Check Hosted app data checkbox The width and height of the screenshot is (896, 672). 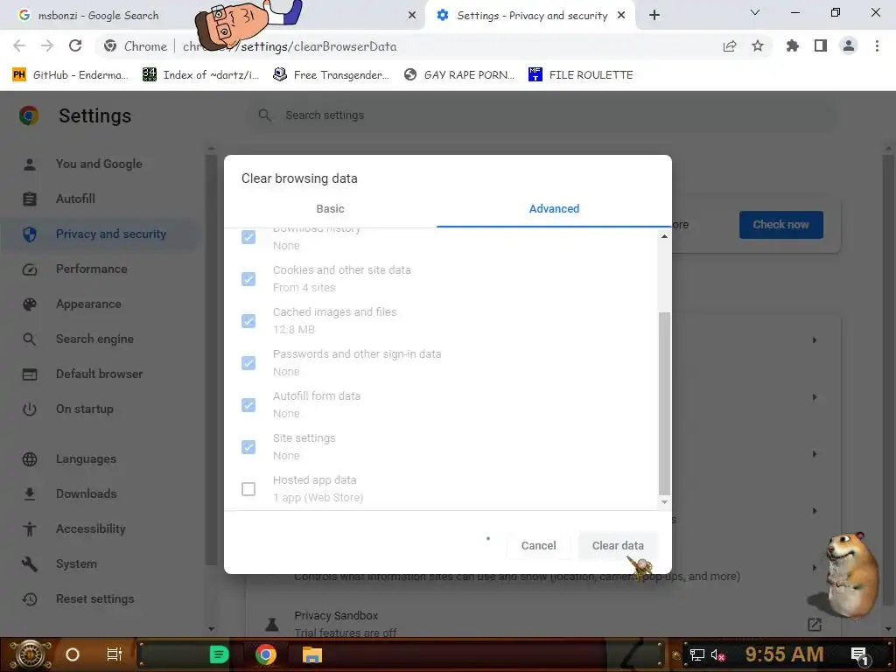coord(248,489)
